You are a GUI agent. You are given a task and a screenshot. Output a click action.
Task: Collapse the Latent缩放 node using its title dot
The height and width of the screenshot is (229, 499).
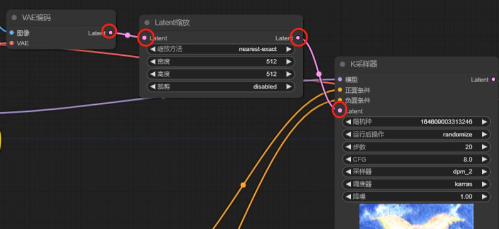[147, 23]
